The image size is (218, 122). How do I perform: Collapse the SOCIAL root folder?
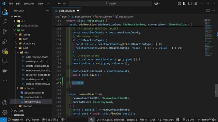[x=12, y=17]
